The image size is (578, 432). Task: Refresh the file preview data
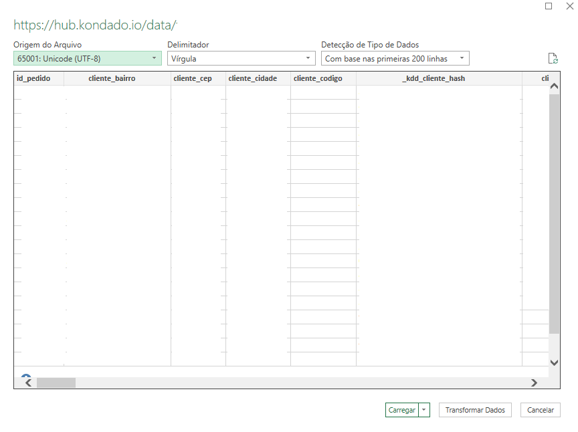[553, 58]
